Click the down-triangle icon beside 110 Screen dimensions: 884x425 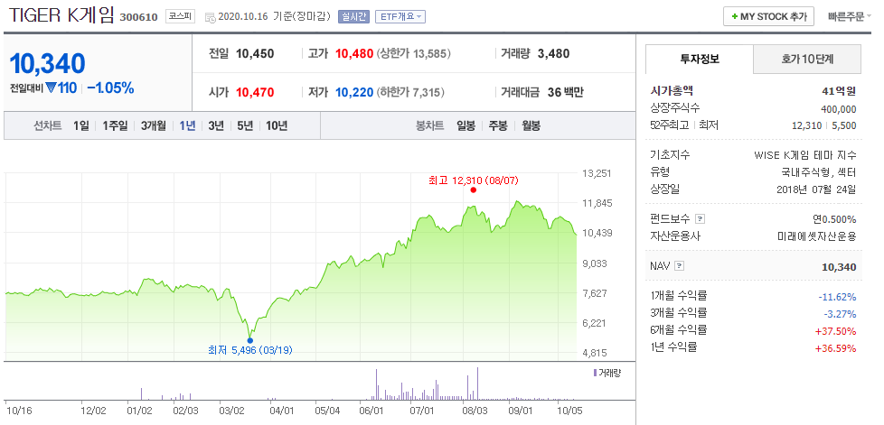coord(51,88)
